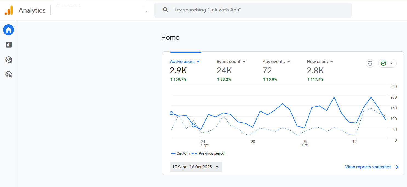Screen dimensions: 407x187
Task: Select the 2.8K new users value
Action: point(316,71)
